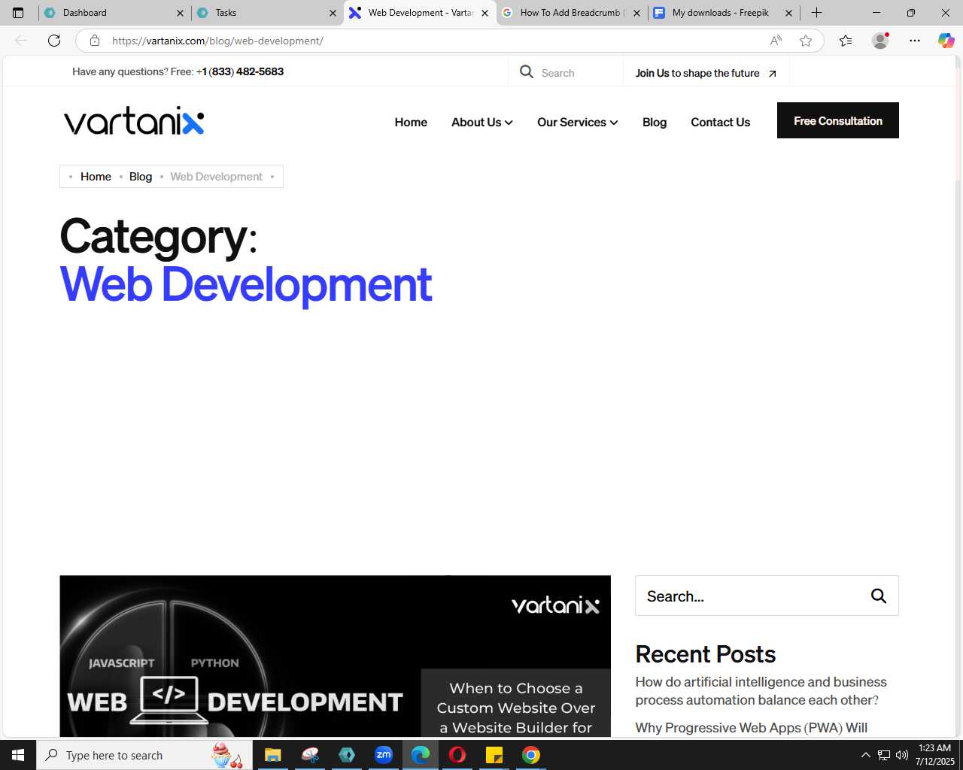
Task: Switch to the Tasks tab
Action: click(x=266, y=13)
